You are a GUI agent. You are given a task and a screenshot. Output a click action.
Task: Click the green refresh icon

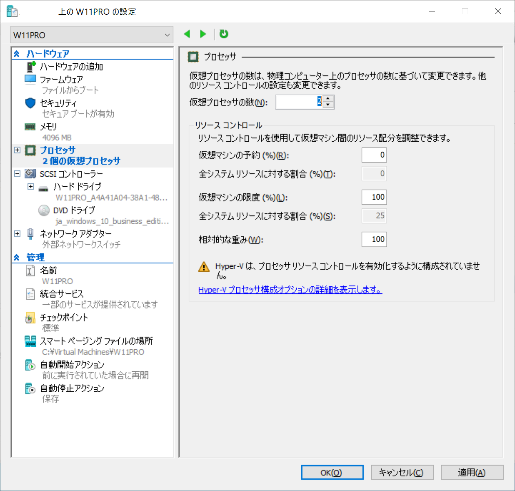pos(224,34)
